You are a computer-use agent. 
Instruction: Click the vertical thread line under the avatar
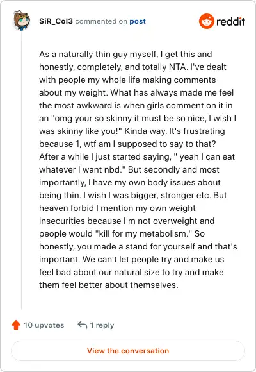[22, 171]
